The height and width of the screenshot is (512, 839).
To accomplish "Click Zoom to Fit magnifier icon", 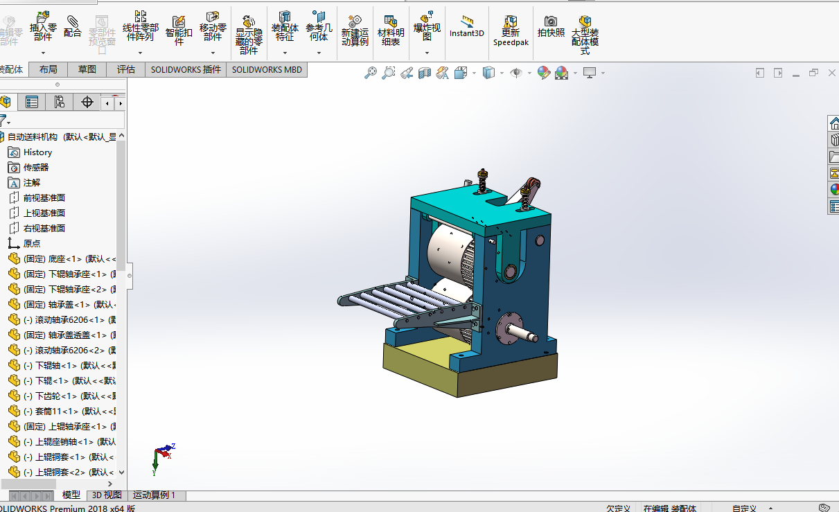I will pos(371,72).
